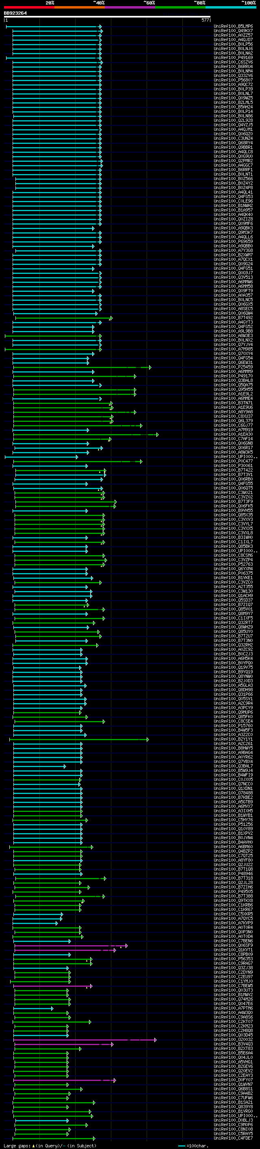Select the UniRef100_Q0P3N0 label
This screenshot has height=1149, width=260.
click(x=233, y=932)
